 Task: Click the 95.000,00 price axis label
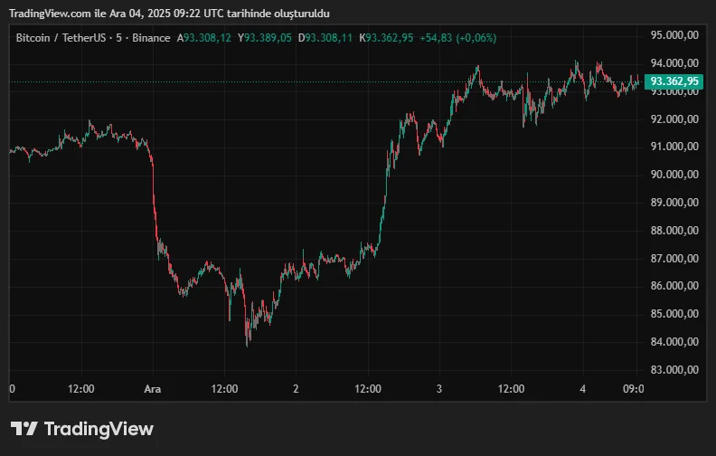674,35
